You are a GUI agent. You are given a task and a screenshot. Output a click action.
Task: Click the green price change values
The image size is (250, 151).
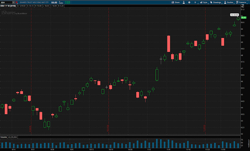coord(68,2)
